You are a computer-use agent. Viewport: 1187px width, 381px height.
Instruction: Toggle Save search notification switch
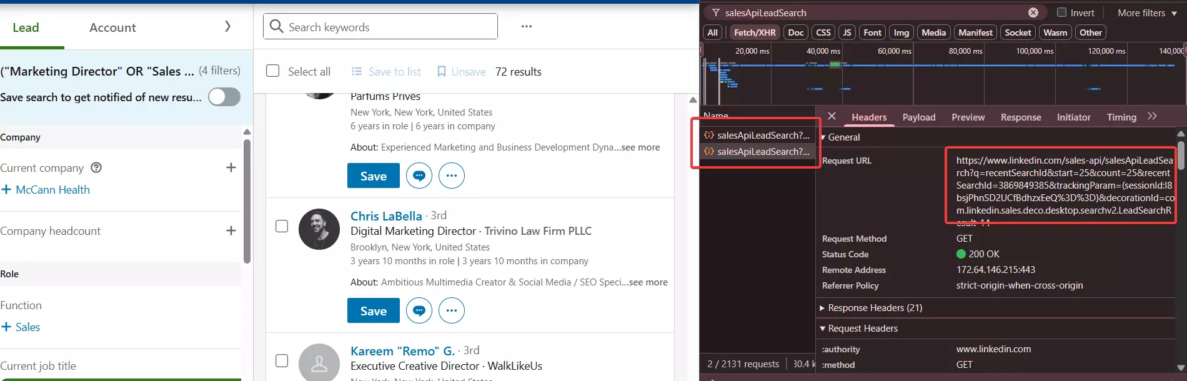pyautogui.click(x=224, y=97)
